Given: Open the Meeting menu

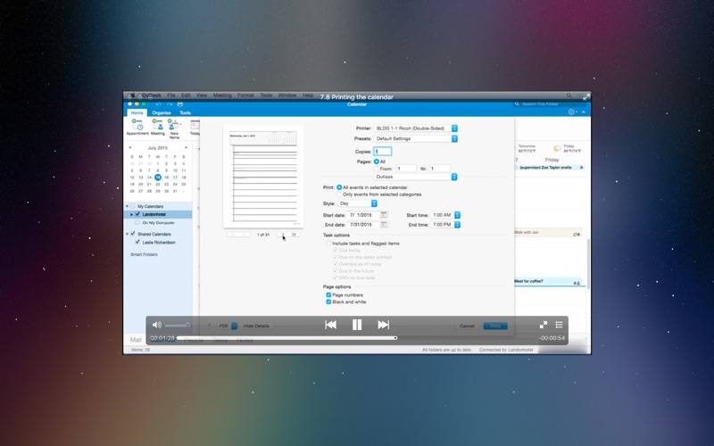Looking at the screenshot, I should click(x=222, y=95).
